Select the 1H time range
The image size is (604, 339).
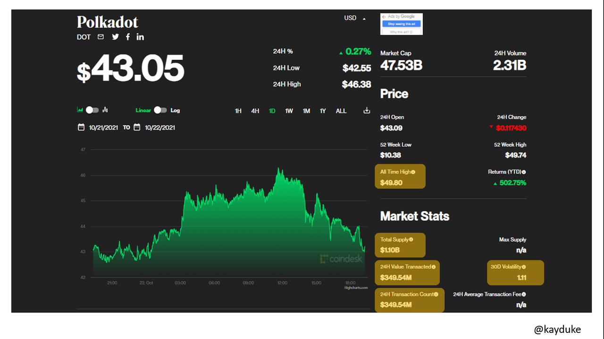pos(238,111)
